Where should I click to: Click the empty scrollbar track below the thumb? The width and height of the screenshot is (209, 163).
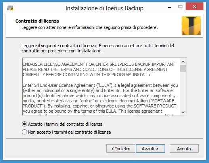183,90
